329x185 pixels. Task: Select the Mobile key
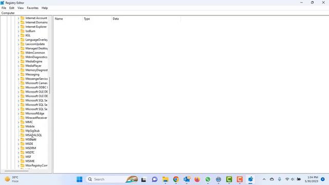30,126
